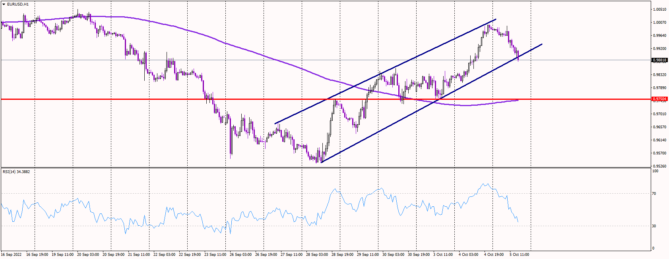This screenshot has height=259, width=669.
Task: Click the 0.96140 price scale value
Action: [x=660, y=140]
